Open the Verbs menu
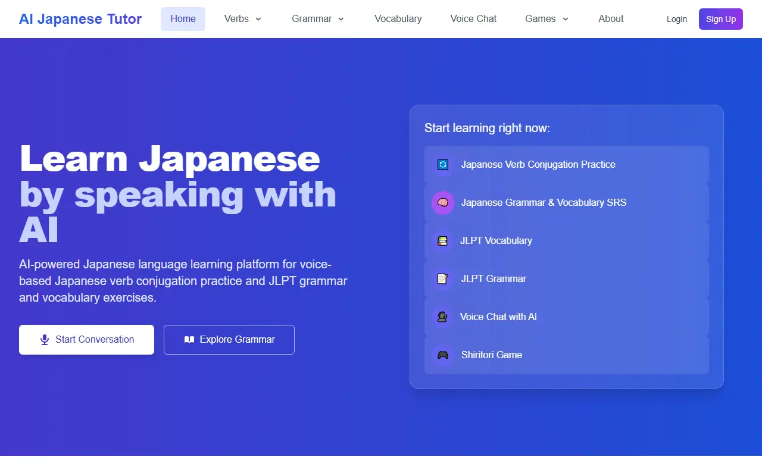 pyautogui.click(x=243, y=19)
